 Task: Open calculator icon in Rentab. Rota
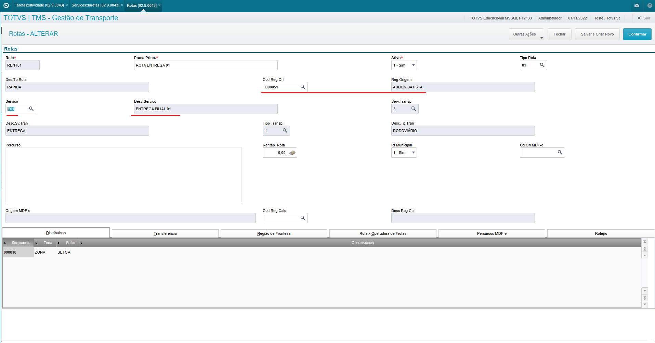292,153
